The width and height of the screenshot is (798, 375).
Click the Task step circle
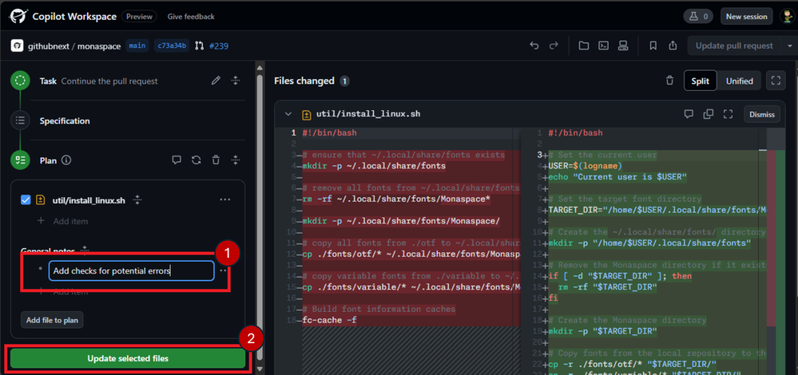click(20, 81)
